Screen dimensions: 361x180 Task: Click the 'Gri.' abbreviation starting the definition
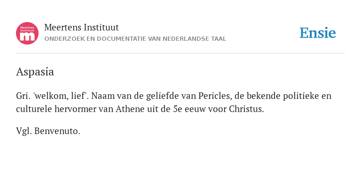point(23,96)
